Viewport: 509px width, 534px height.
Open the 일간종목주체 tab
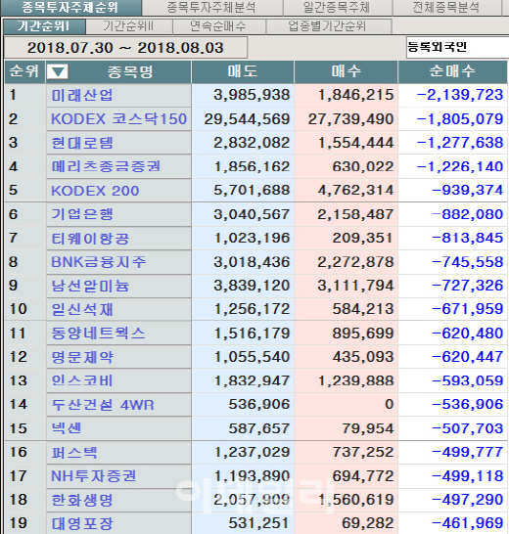tap(337, 8)
